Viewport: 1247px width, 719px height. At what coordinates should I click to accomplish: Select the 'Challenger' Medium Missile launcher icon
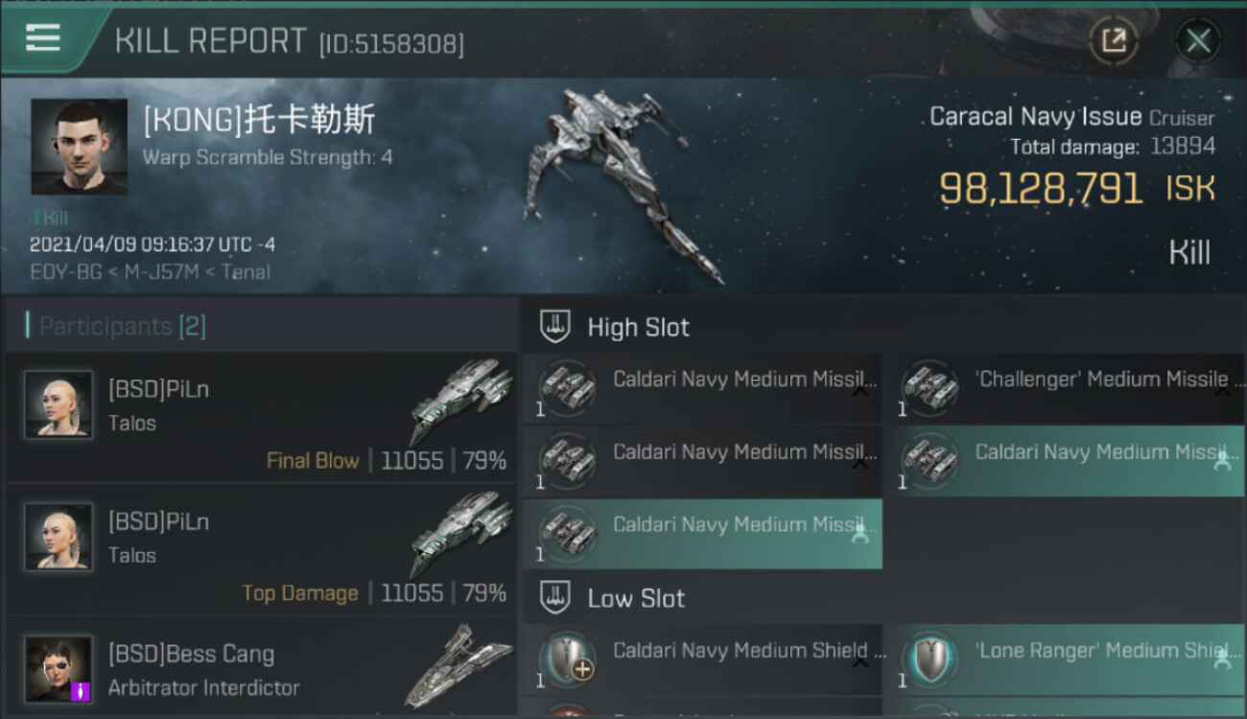pos(929,388)
